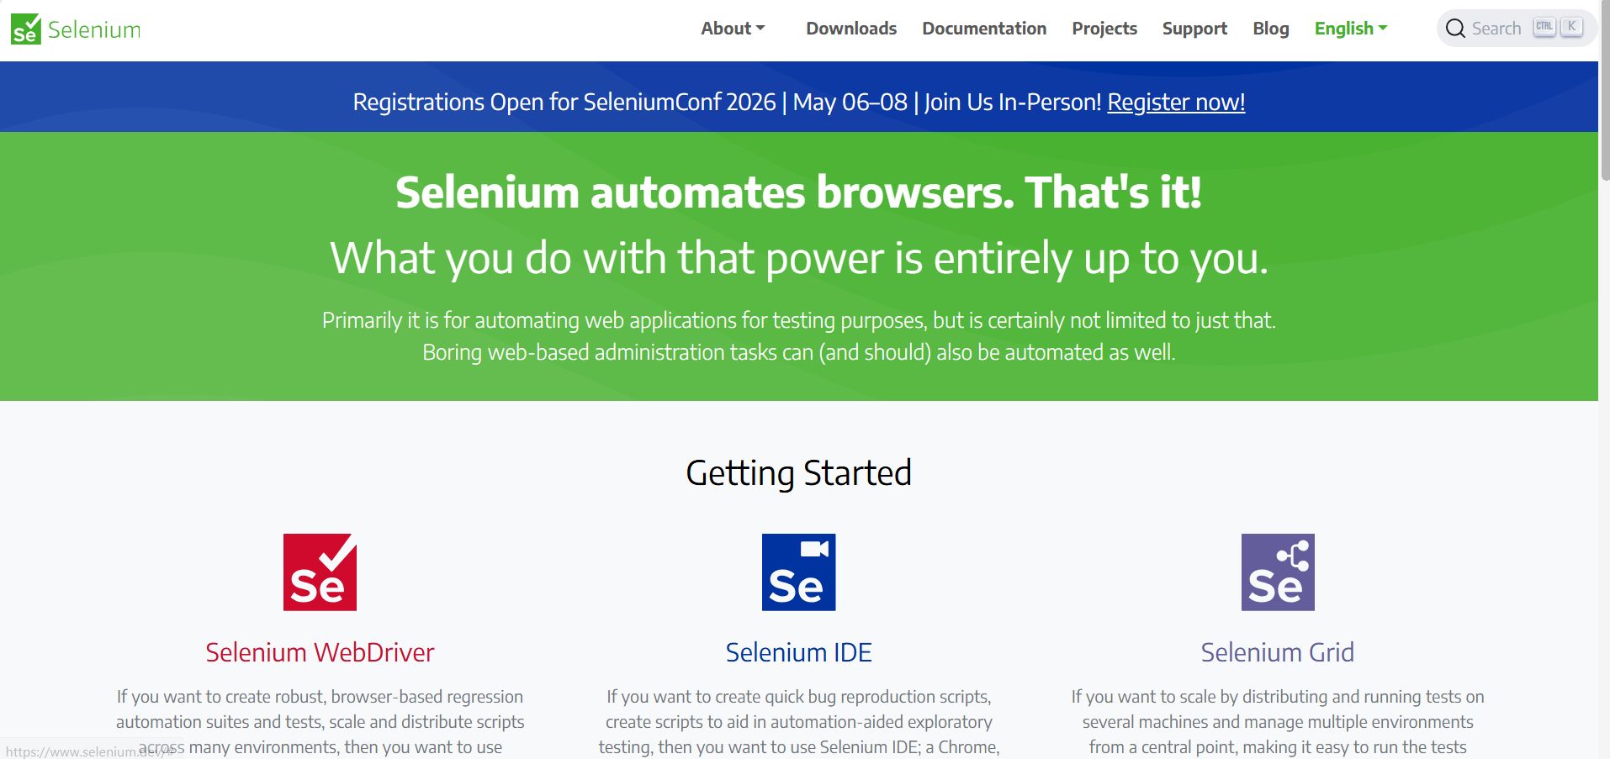Click the magnifying glass search icon
The width and height of the screenshot is (1610, 759).
[1454, 28]
